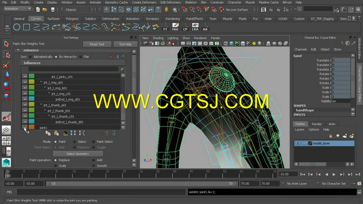Select By Hierarchy sort option
The width and height of the screenshot is (363, 204).
(56, 57)
